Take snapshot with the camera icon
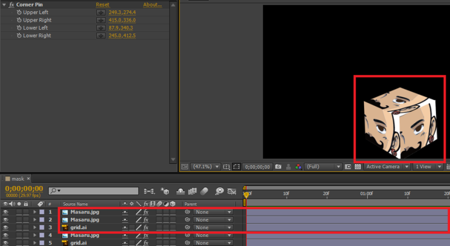 click(278, 167)
